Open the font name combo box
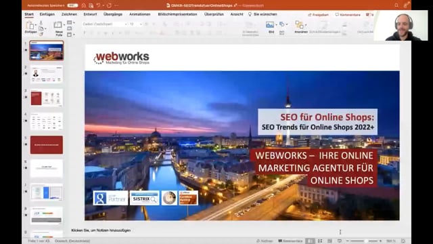 tap(105, 24)
